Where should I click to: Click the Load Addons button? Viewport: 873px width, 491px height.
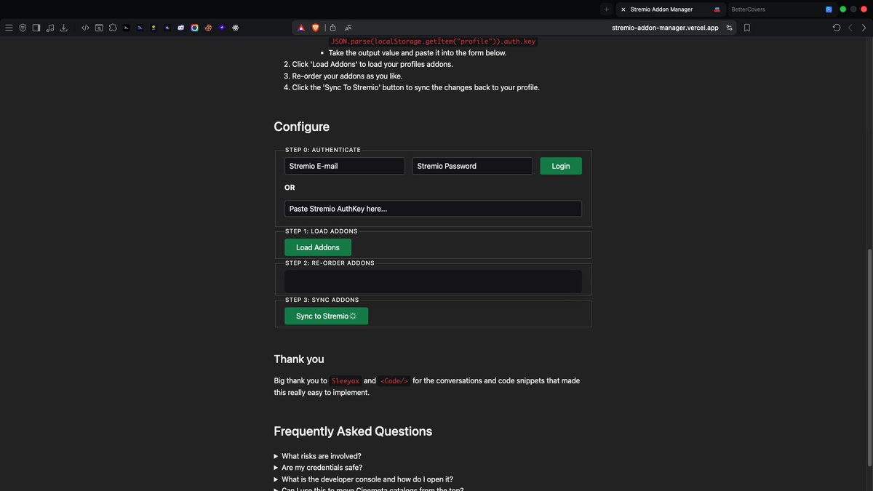coord(318,247)
